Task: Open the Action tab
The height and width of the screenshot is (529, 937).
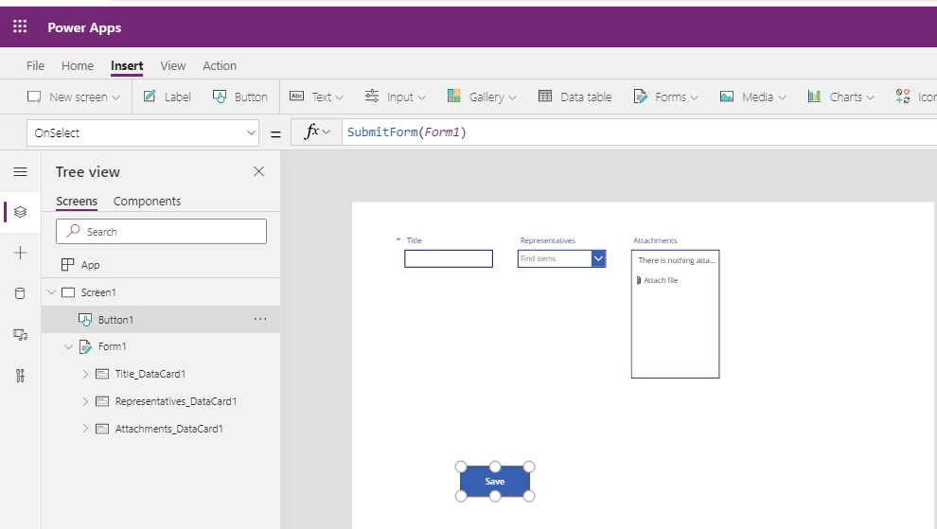Action: point(220,65)
